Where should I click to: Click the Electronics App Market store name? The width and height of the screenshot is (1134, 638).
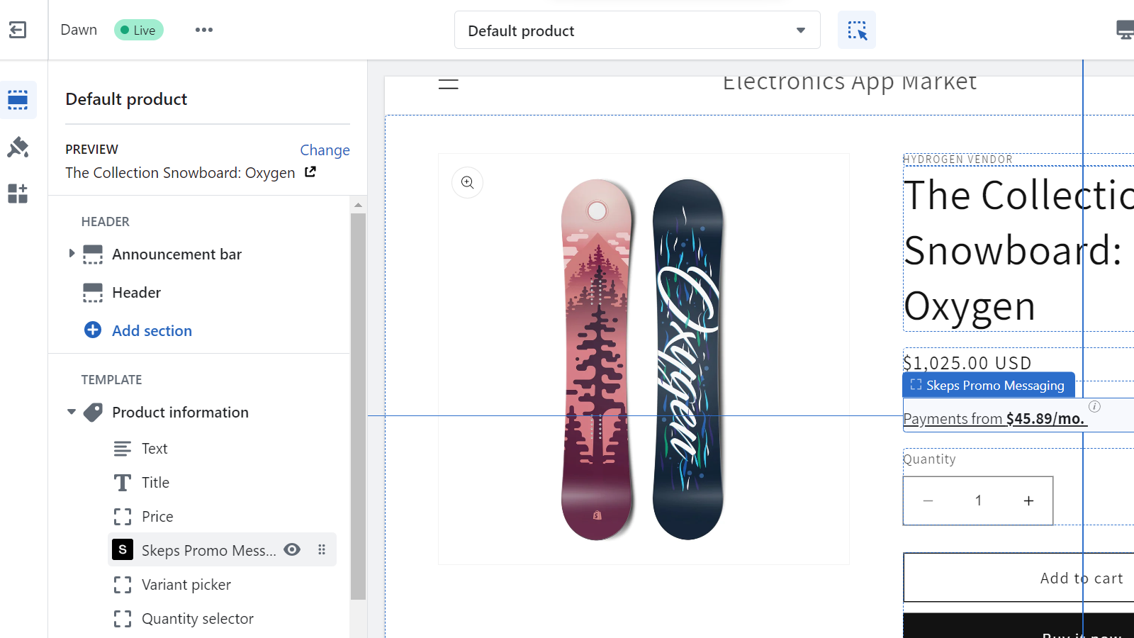tap(849, 83)
